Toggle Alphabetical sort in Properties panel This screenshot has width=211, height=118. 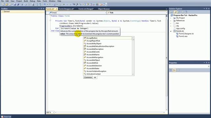point(174,70)
